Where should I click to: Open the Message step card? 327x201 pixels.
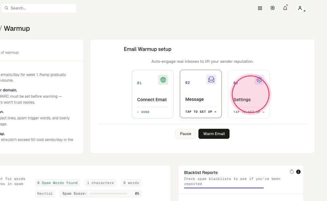coord(201,94)
